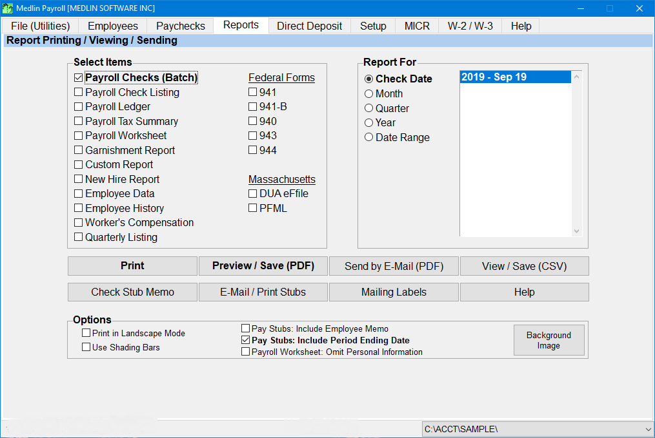Open the Paychecks tab
Image resolution: width=655 pixels, height=438 pixels.
click(180, 26)
